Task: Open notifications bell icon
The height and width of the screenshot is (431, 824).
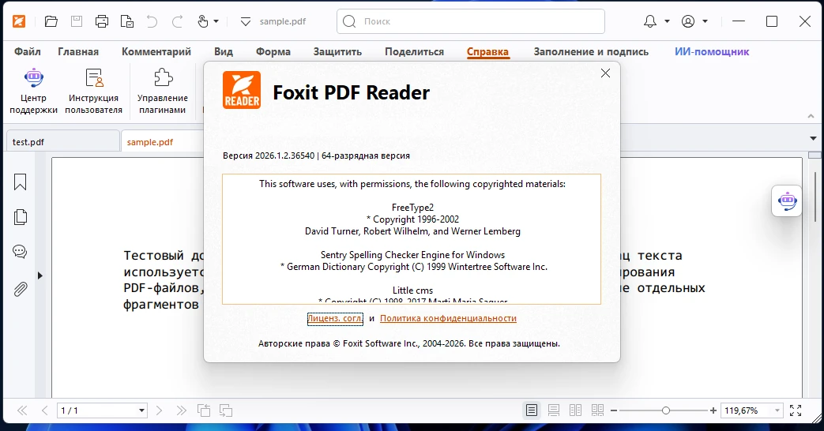Action: click(x=650, y=21)
